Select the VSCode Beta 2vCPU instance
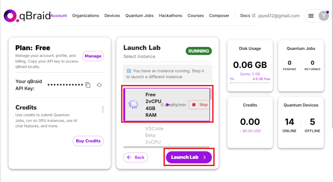333x182 pixels. click(154, 135)
